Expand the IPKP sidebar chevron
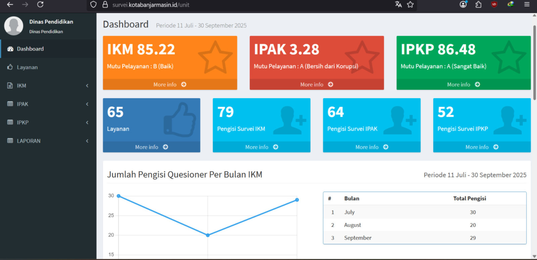This screenshot has width=537, height=260. pos(87,123)
